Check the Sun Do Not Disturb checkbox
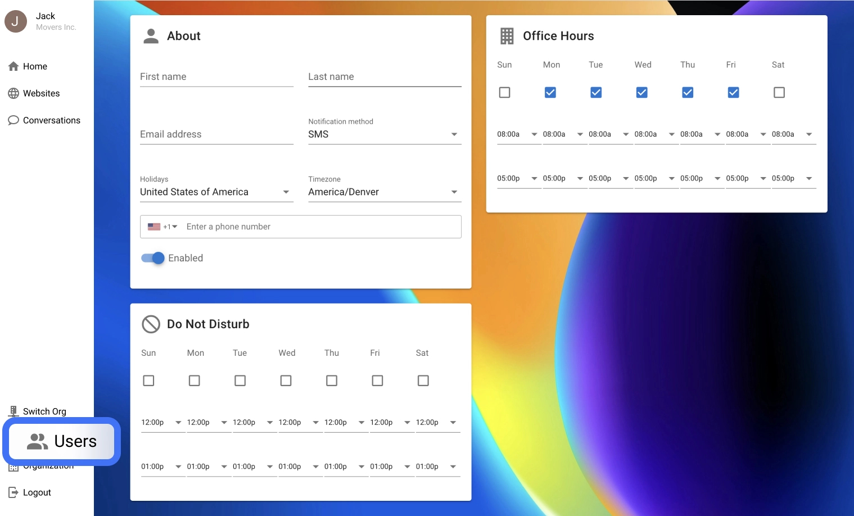Screen dimensions: 854x516 148,381
